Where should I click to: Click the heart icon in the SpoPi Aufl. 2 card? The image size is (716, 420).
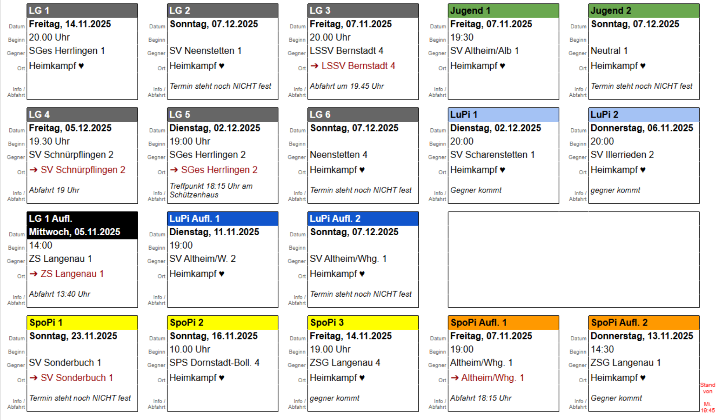[643, 378]
